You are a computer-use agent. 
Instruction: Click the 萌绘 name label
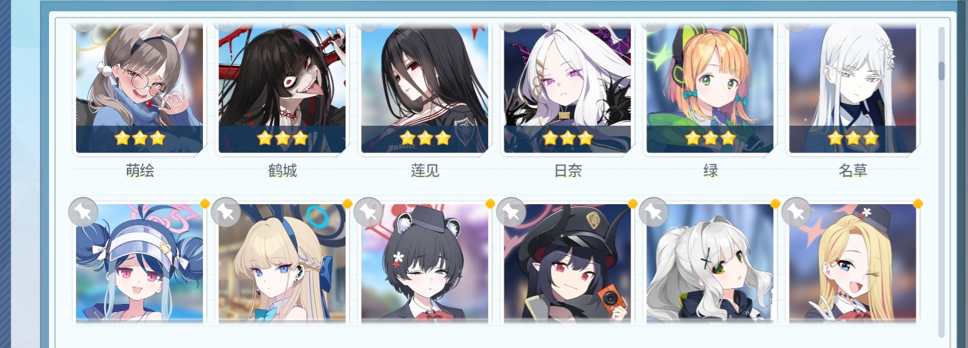click(139, 170)
